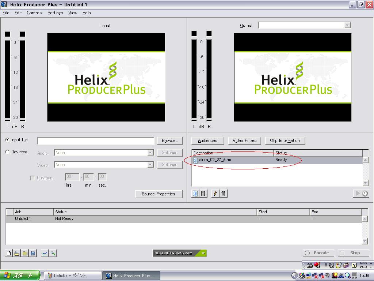374x281 pixels.
Task: Open the File menu
Action: [x=6, y=13]
